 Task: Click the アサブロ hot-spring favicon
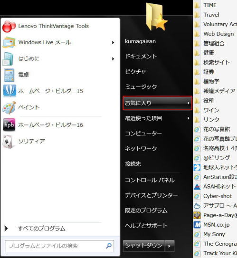coord(197,206)
